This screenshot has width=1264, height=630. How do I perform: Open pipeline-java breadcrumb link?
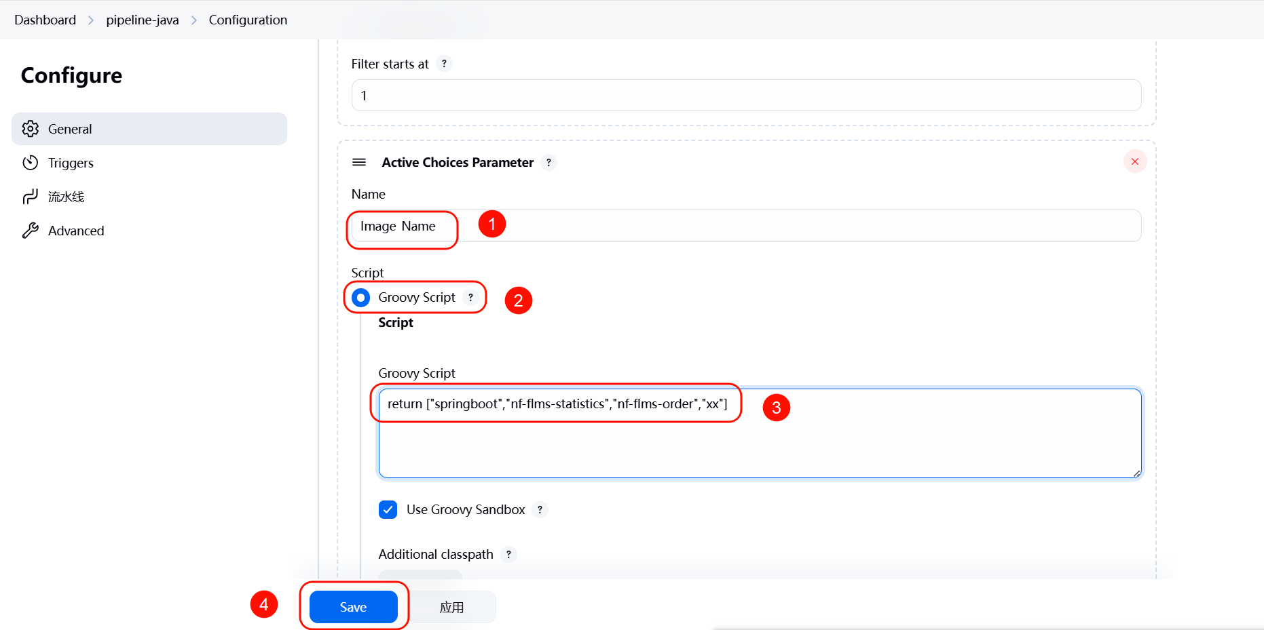[x=143, y=20]
